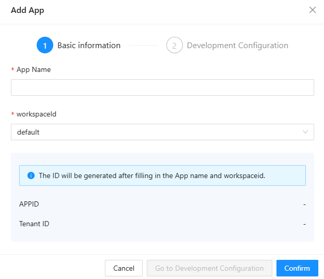Switch to the Development Configuration step label
The width and height of the screenshot is (324, 279).
237,46
